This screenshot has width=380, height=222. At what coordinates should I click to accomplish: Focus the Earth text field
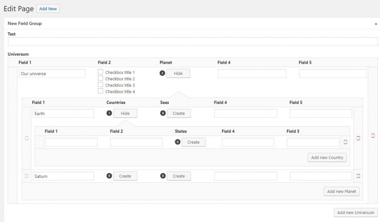click(63, 114)
